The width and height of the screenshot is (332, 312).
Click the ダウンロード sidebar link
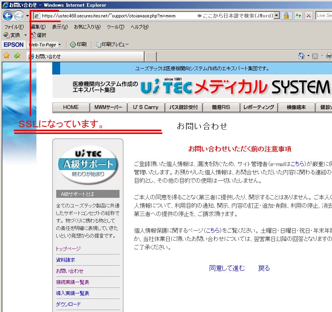(68, 304)
